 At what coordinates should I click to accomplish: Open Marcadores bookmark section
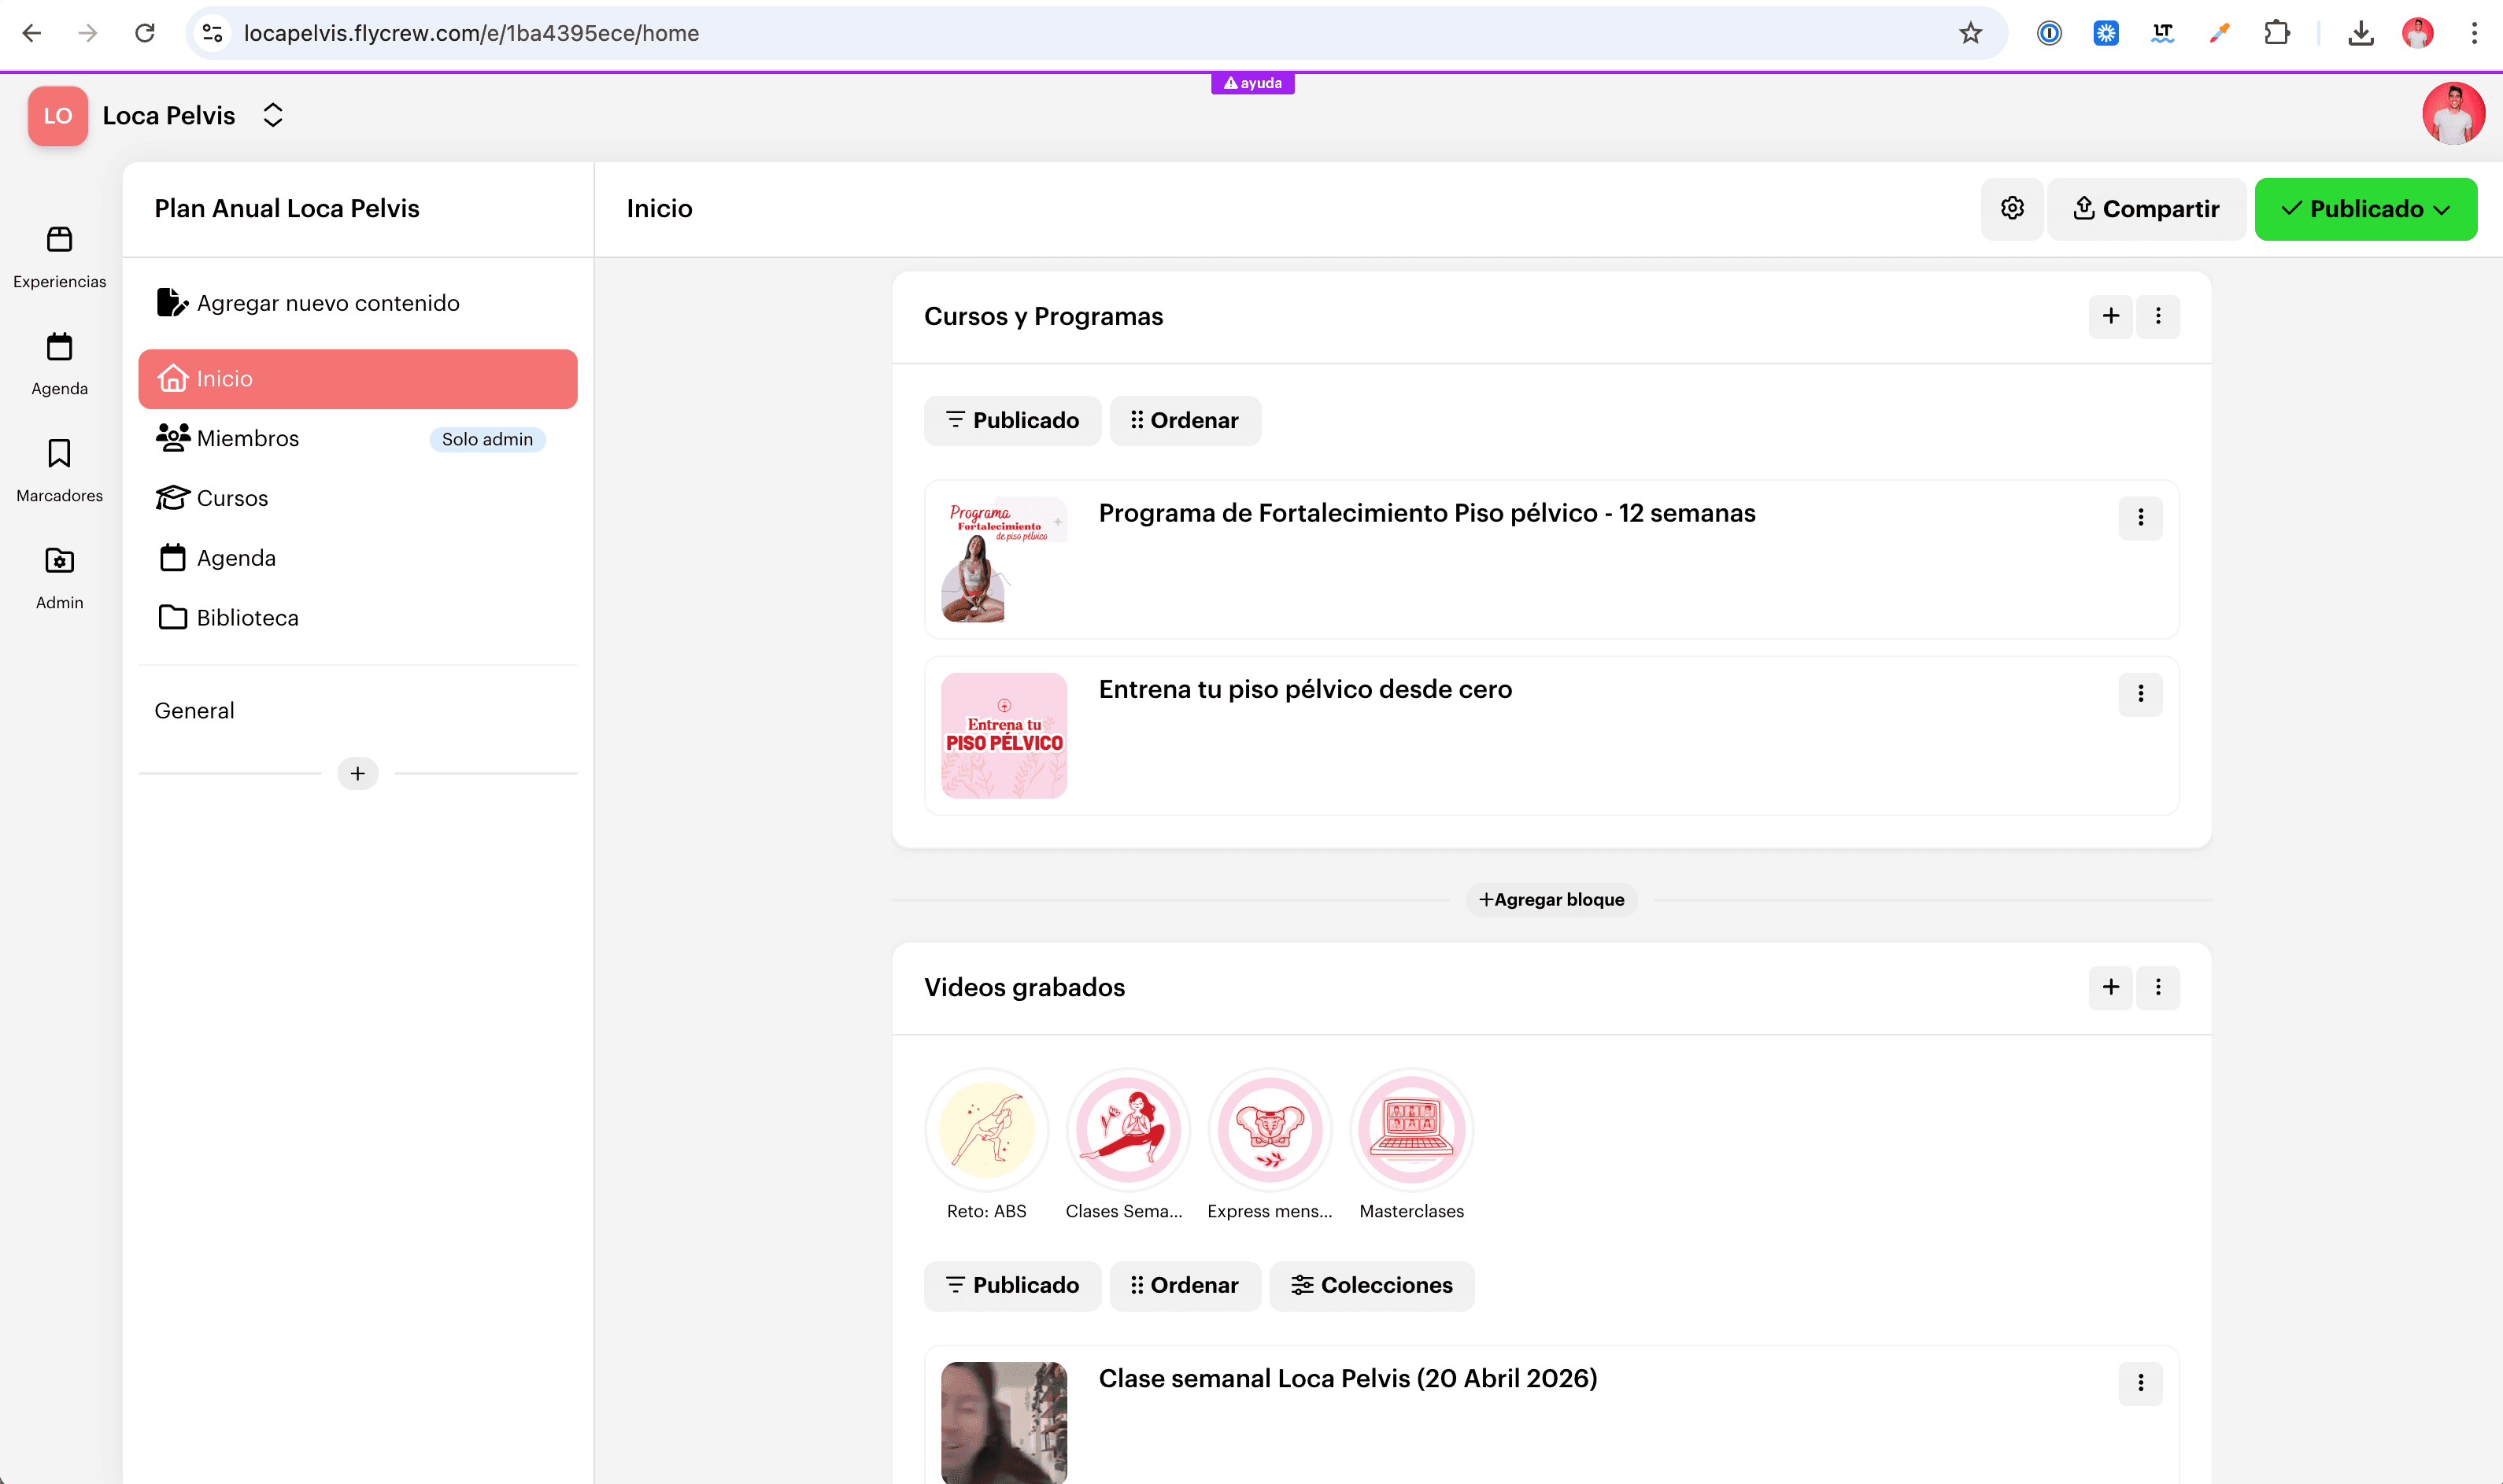(x=59, y=471)
